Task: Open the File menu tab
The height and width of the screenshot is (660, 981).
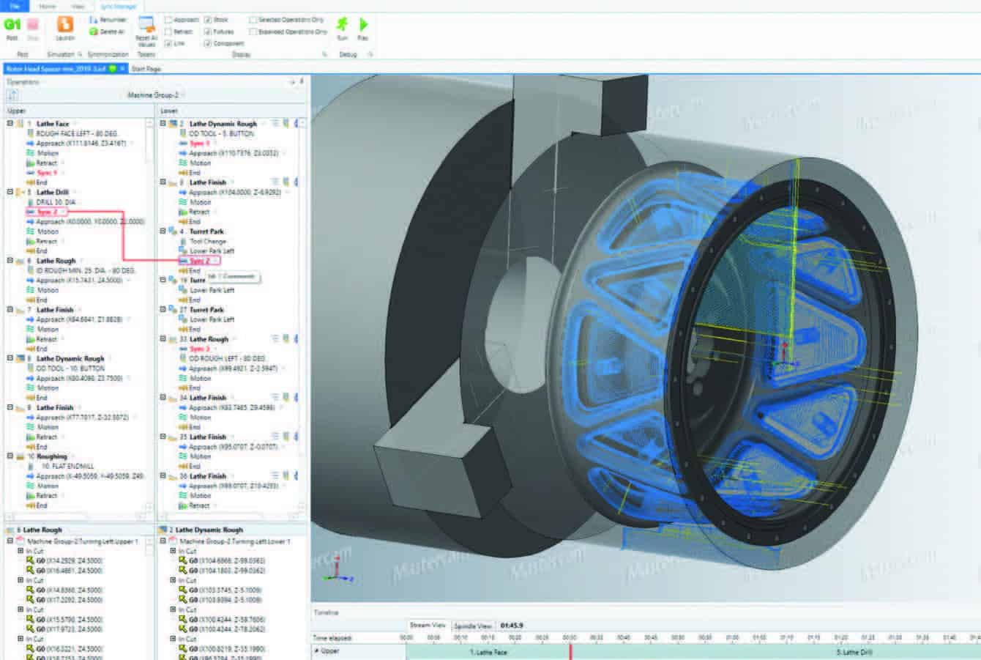Action: coord(15,6)
